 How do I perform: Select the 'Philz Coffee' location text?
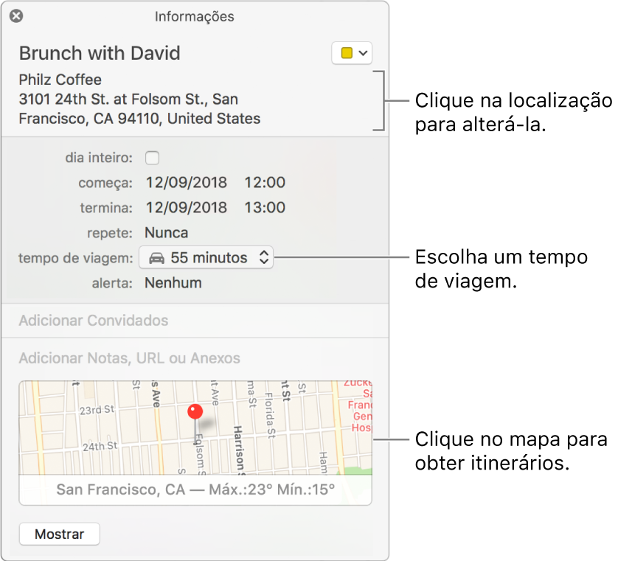coord(60,79)
